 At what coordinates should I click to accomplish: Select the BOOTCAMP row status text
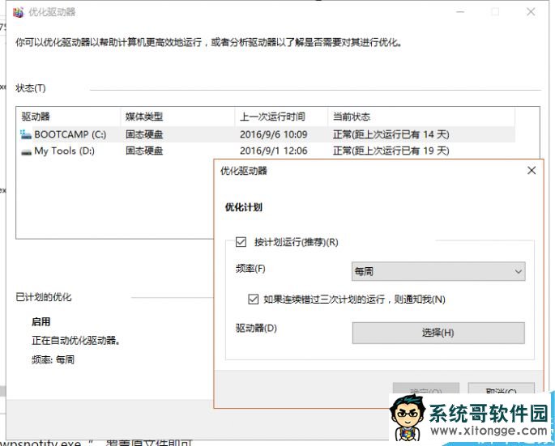[x=391, y=134]
